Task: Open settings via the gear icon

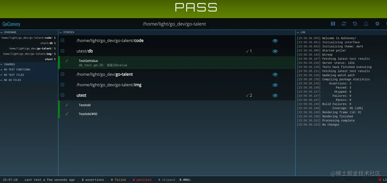Action: (x=377, y=24)
